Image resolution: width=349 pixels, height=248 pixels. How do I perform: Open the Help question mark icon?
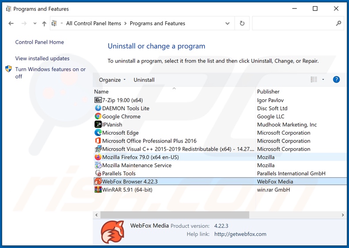point(336,79)
